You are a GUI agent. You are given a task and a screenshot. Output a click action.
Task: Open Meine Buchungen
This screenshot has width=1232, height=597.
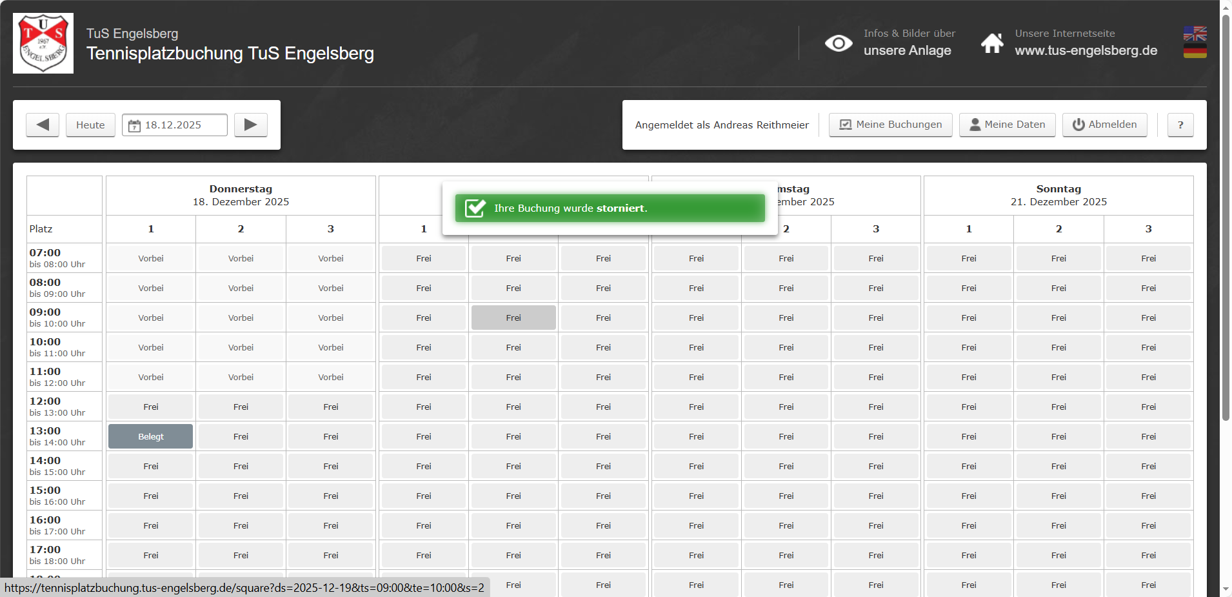pyautogui.click(x=890, y=125)
